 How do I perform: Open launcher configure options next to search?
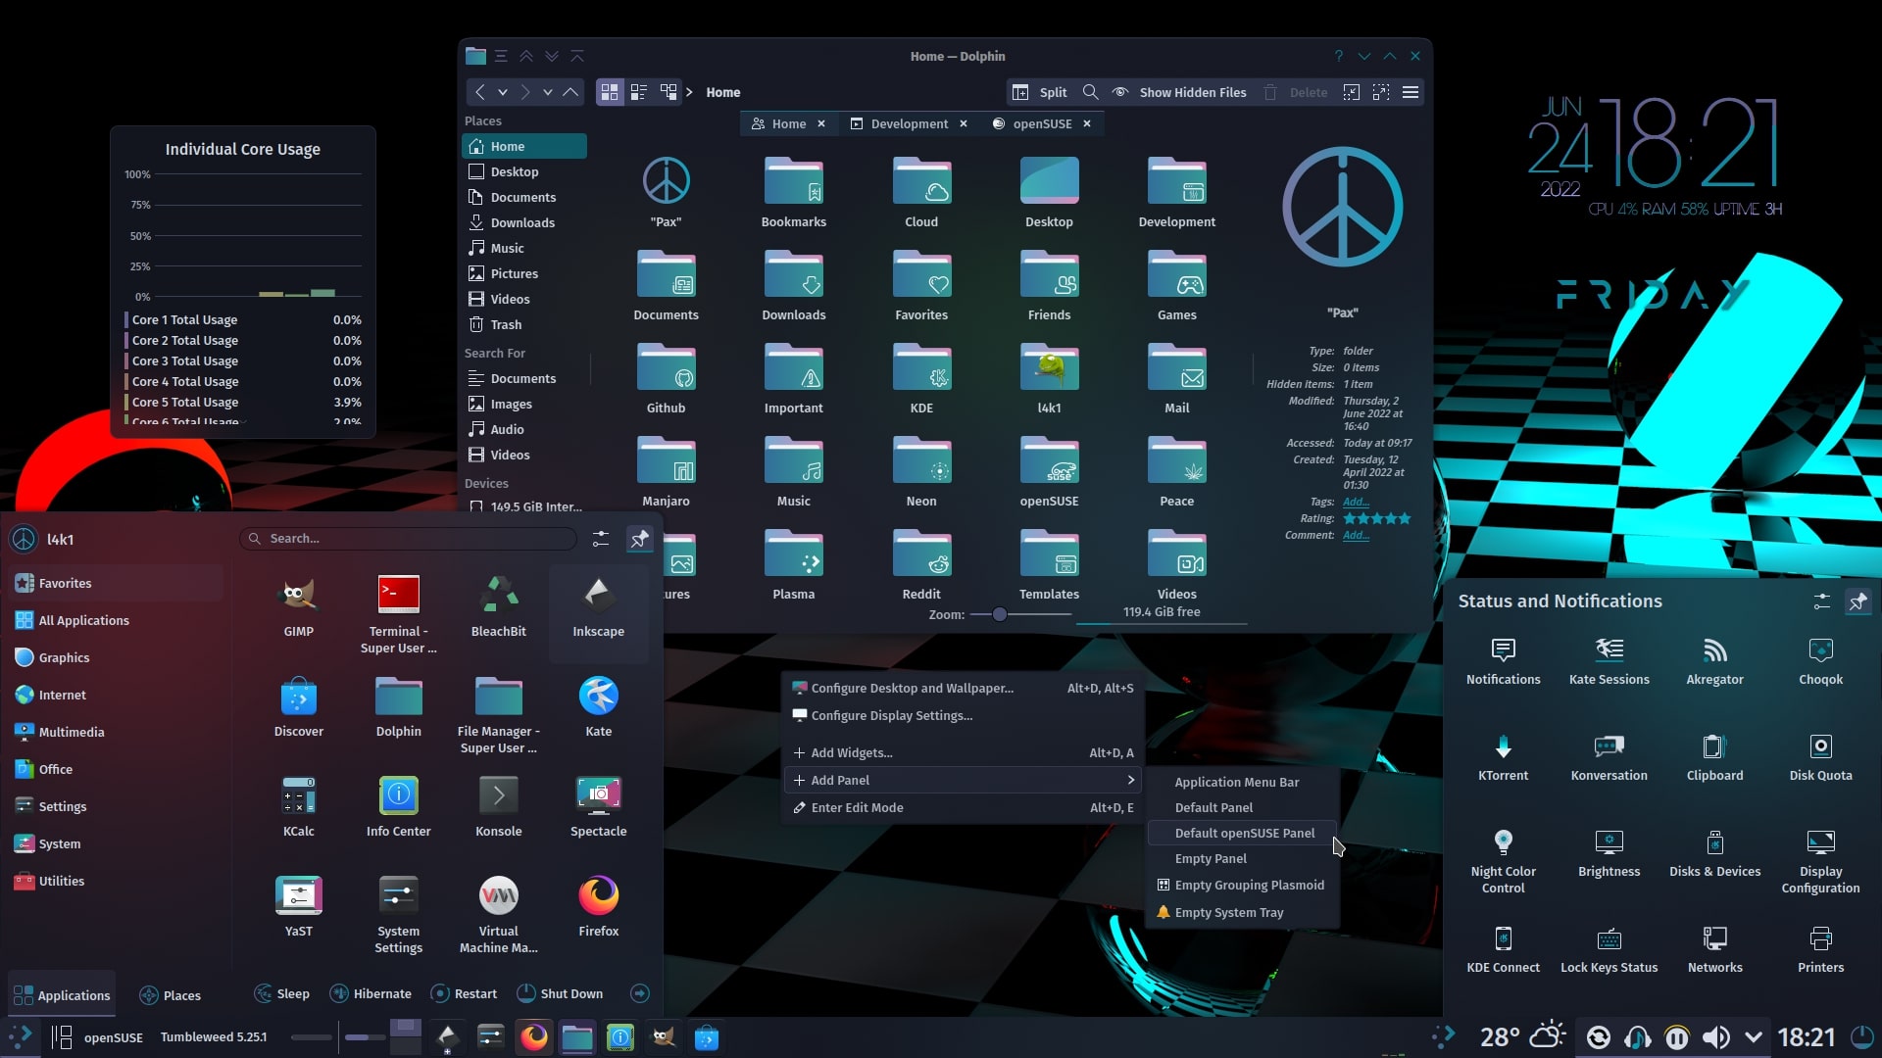(x=601, y=538)
